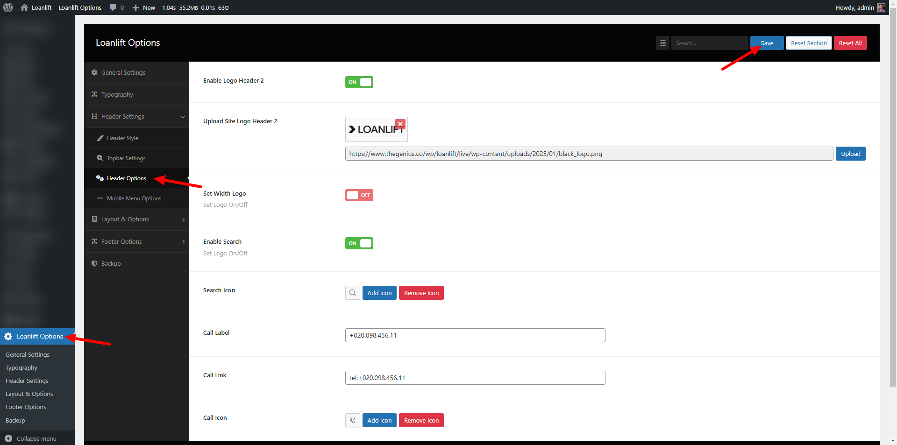Click the phone call icon preview box
Viewport: 897px width, 445px height.
352,420
